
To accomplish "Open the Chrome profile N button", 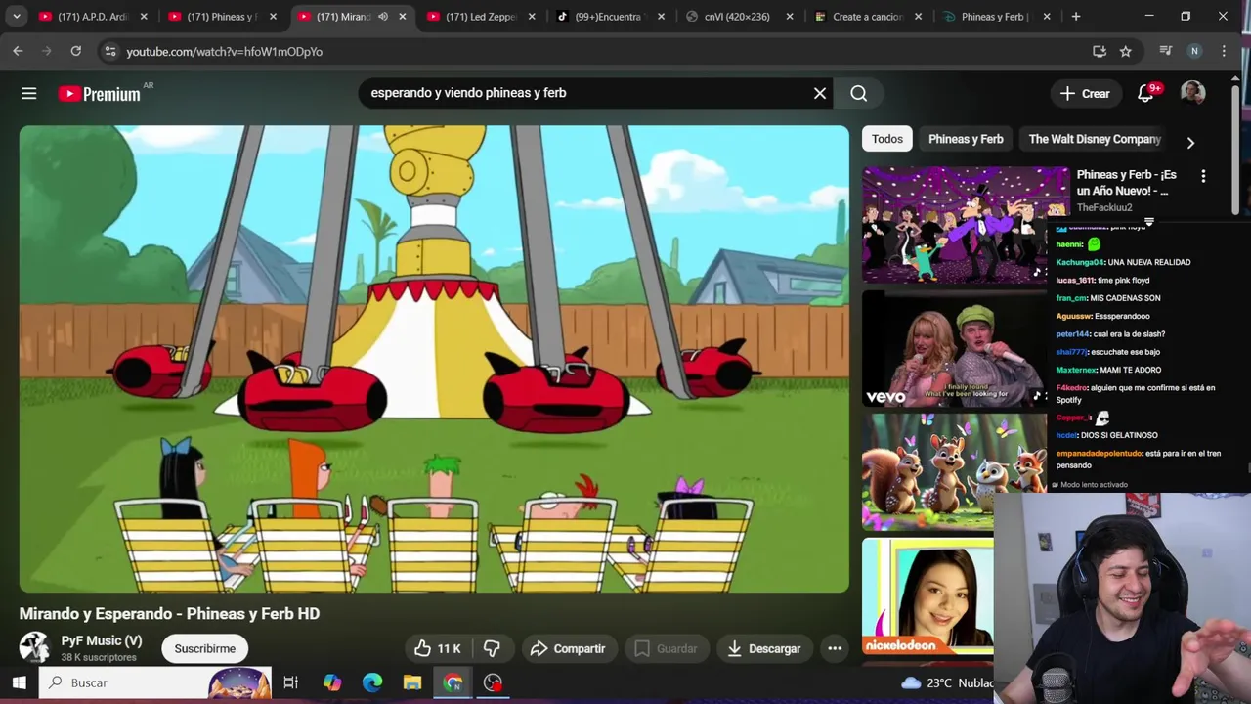I will (1194, 51).
